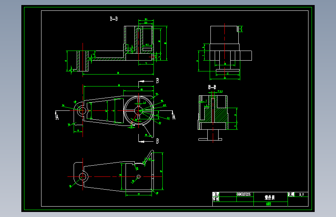336x217 pixels.
Task: Click the left A section marker
Action: [x=57, y=117]
